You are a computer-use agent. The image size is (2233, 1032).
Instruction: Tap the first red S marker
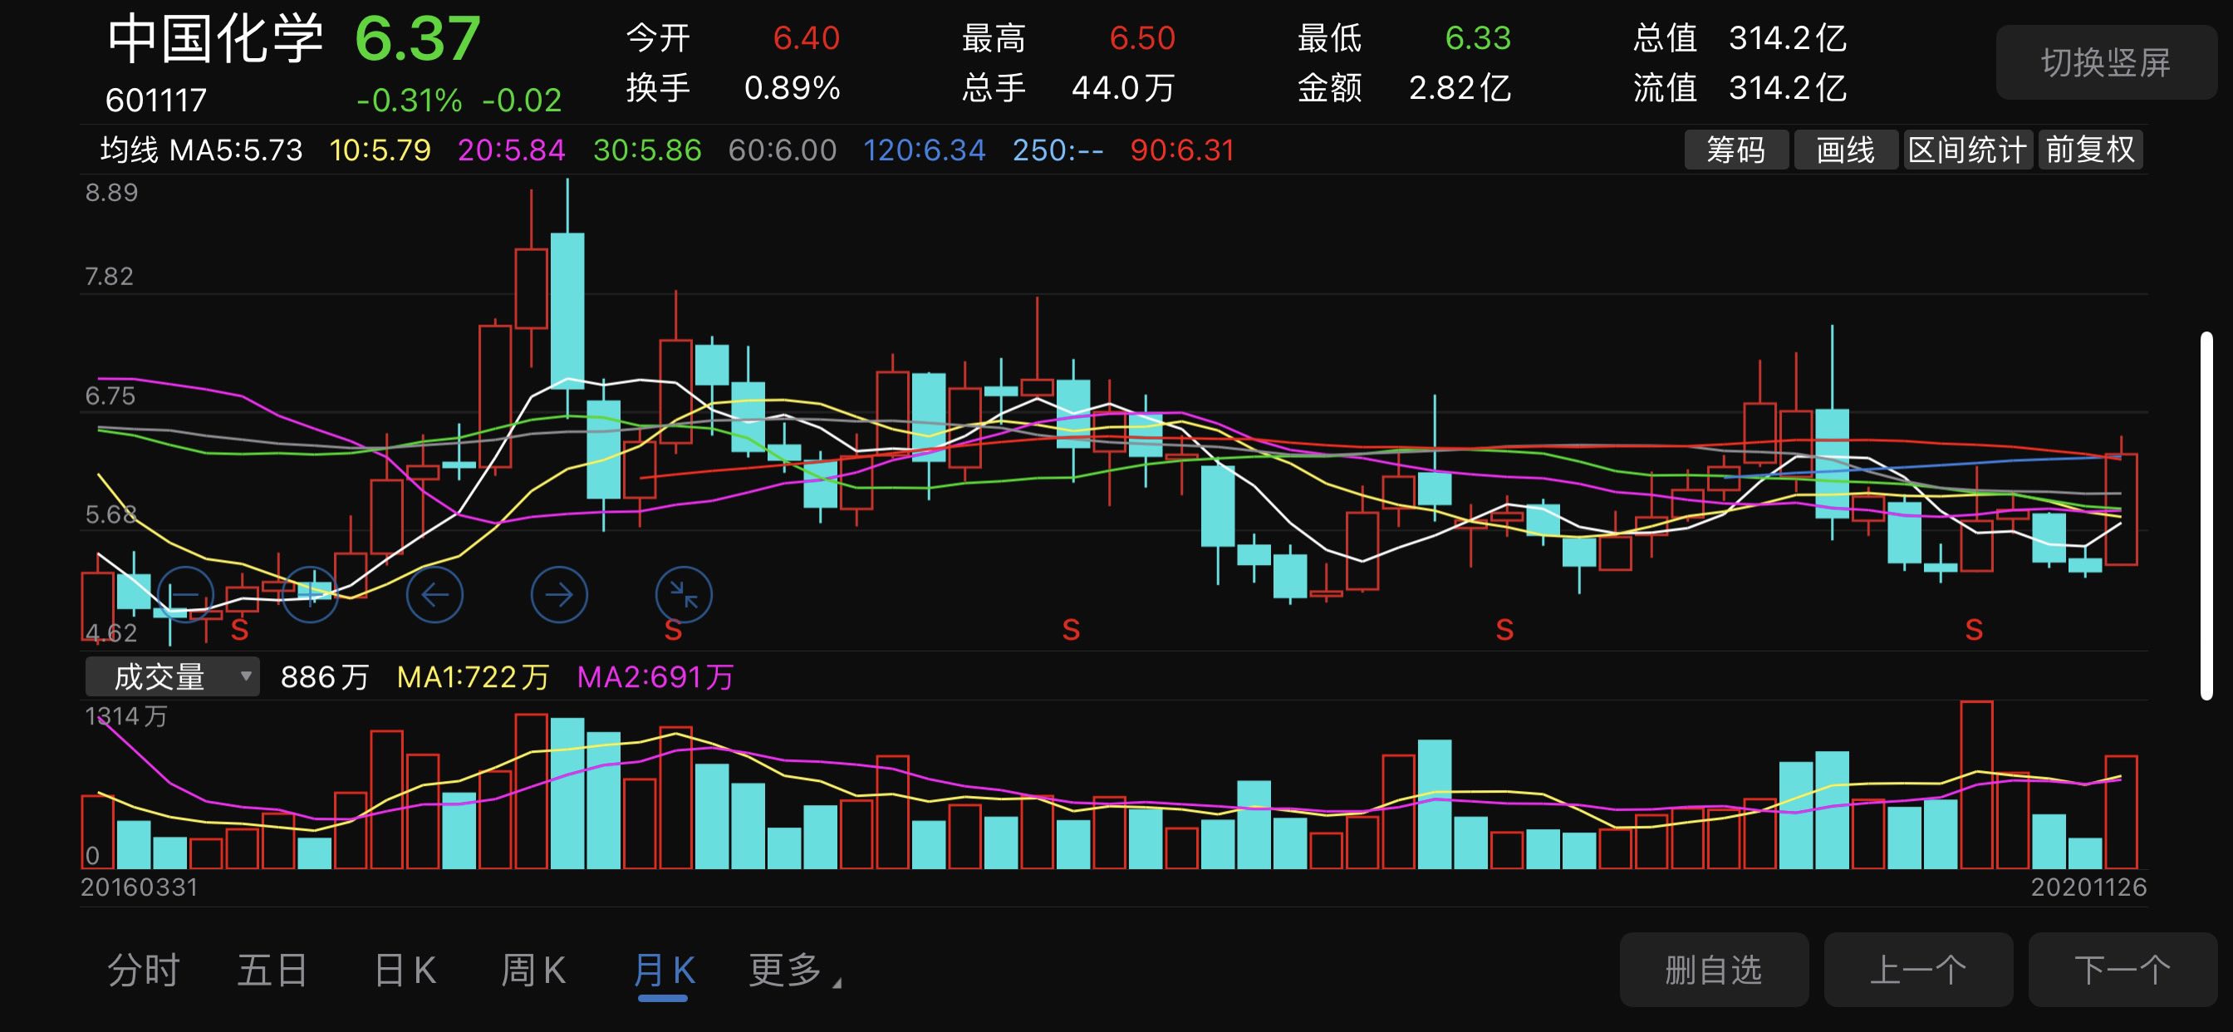pos(240,630)
